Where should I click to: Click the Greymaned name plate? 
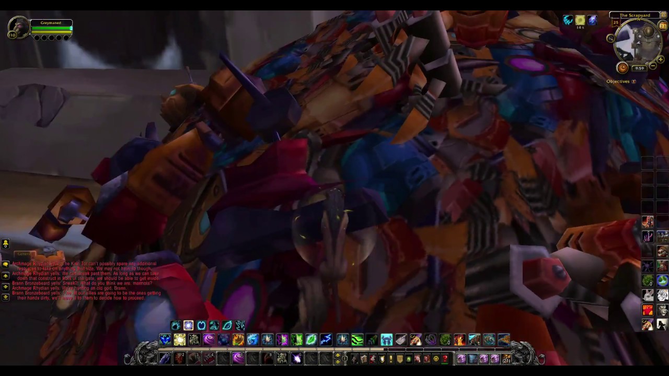point(51,23)
